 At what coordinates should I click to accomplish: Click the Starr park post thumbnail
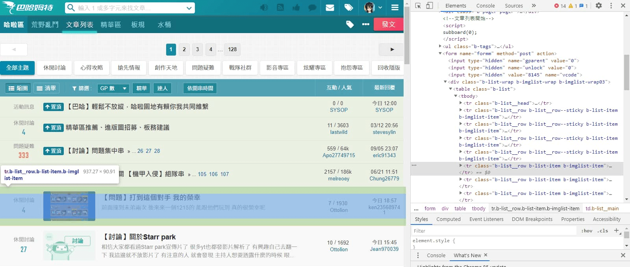tap(69, 245)
